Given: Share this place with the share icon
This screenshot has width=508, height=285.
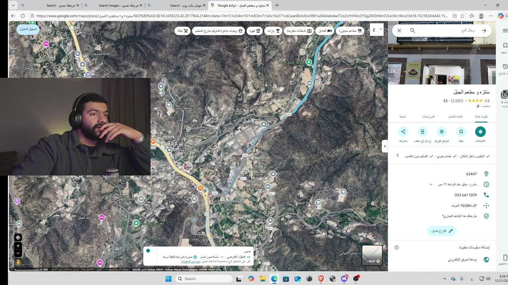Looking at the screenshot, I should 403,132.
